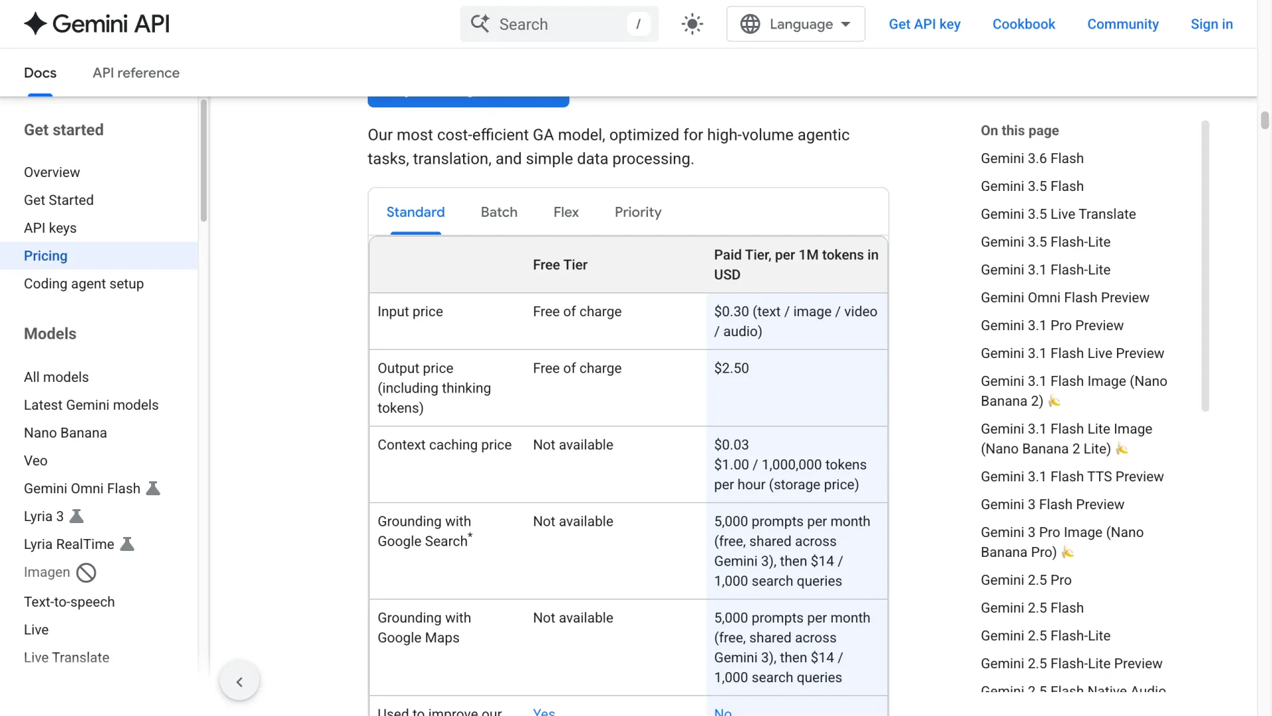This screenshot has height=716, width=1272.
Task: Click the left sidebar scrollbar thumb
Action: [x=203, y=160]
